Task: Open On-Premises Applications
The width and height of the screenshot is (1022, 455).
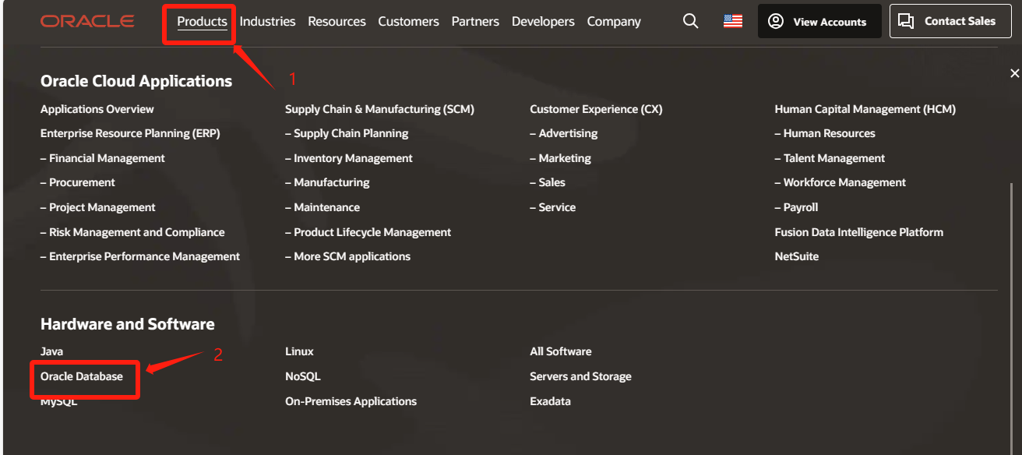Action: pyautogui.click(x=351, y=401)
